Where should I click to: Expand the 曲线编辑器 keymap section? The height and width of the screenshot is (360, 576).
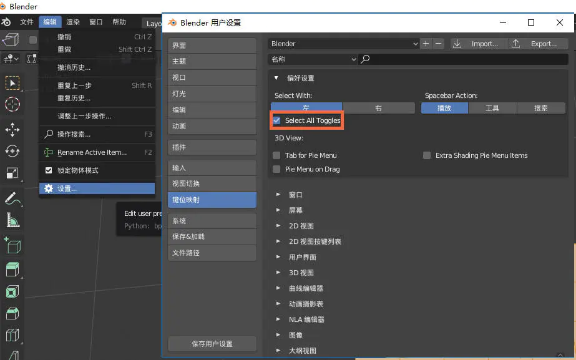tap(278, 288)
